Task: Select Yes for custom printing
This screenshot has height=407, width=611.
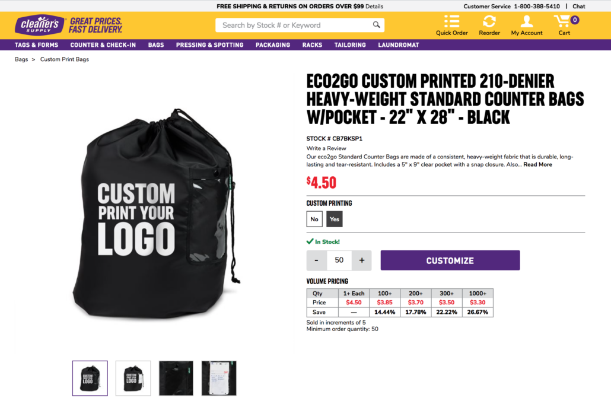Action: point(334,219)
